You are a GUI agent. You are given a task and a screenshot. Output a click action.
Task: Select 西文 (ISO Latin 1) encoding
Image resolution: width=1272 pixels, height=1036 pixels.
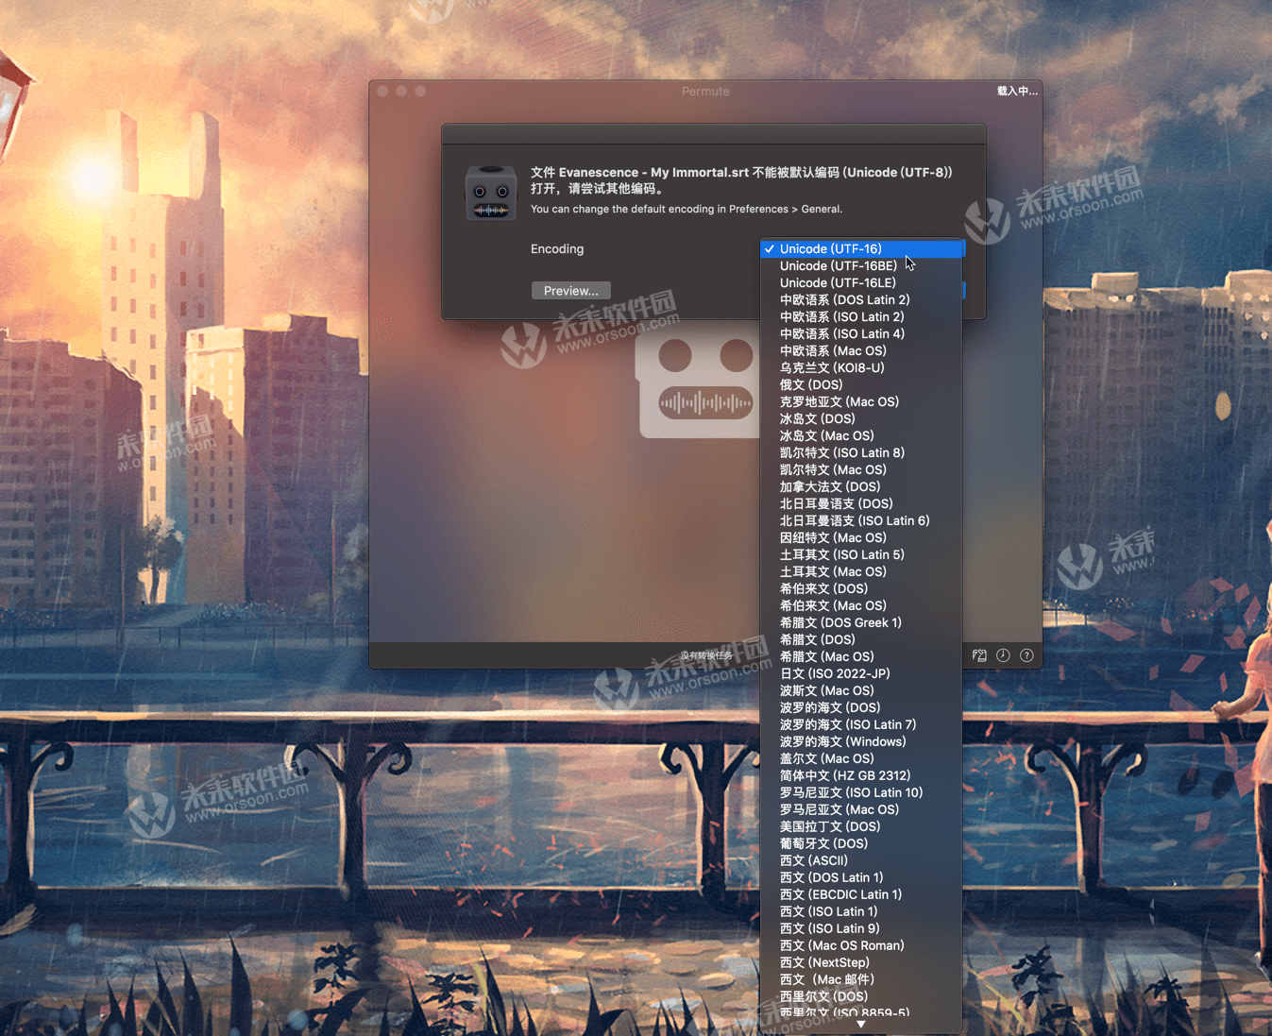[x=861, y=912]
